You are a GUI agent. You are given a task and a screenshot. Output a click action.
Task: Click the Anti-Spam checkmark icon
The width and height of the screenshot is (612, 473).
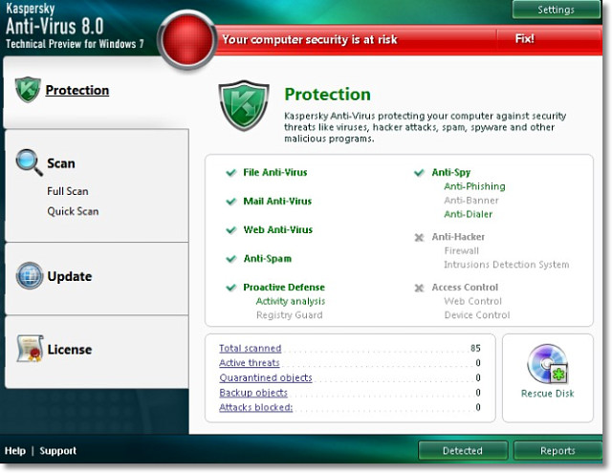[x=231, y=259]
